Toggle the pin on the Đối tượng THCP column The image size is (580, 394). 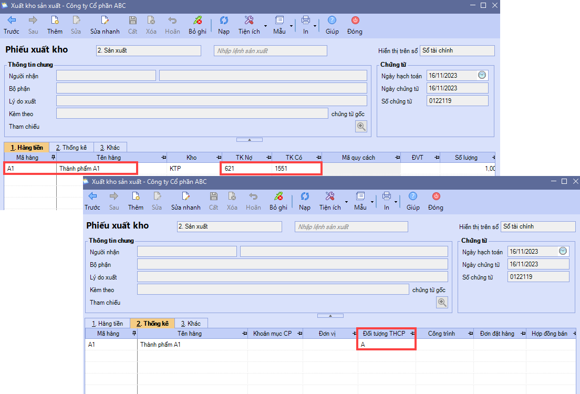(412, 334)
